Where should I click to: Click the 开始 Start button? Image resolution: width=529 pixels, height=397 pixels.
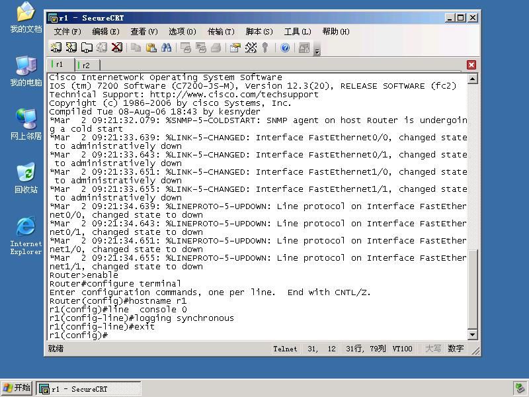tap(17, 388)
